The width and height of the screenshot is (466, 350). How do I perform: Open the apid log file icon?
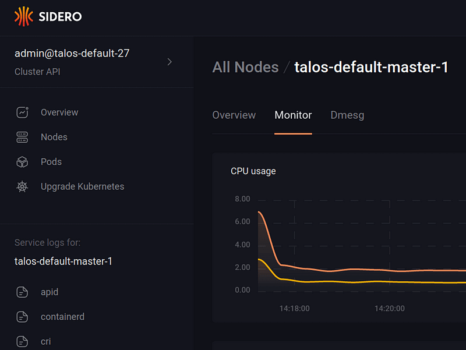(22, 292)
